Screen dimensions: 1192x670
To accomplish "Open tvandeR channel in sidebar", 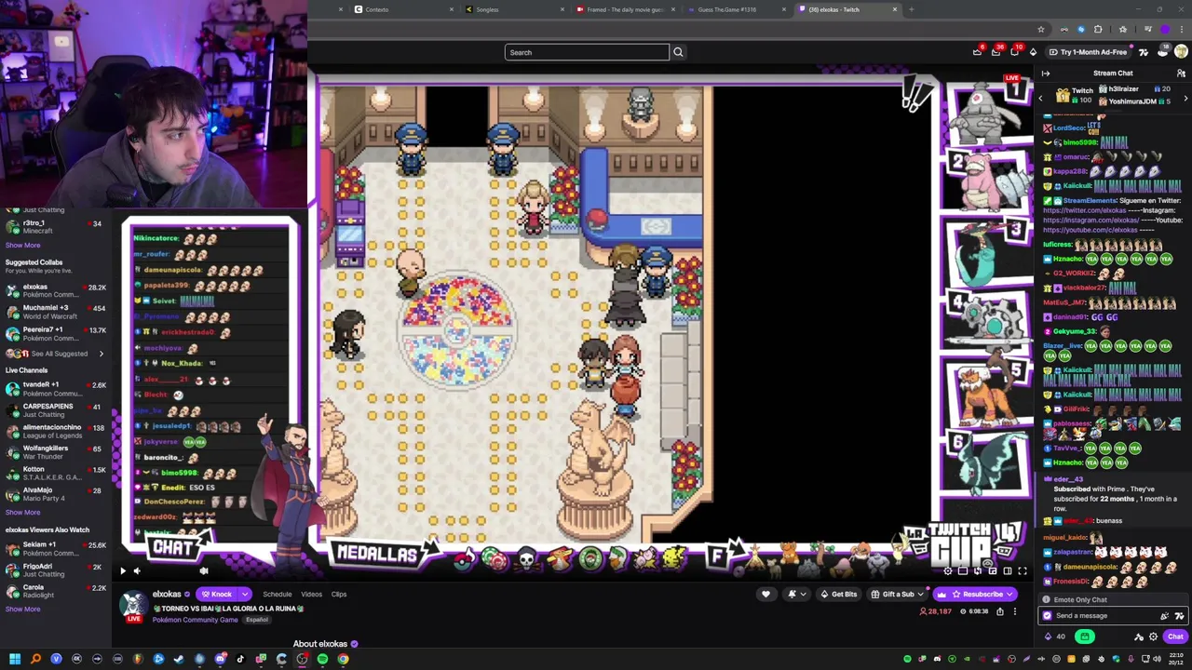I will pyautogui.click(x=56, y=389).
